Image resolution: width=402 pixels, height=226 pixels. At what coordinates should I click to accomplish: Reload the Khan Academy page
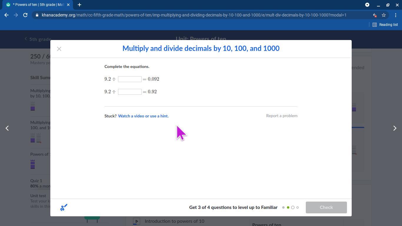coord(25,15)
